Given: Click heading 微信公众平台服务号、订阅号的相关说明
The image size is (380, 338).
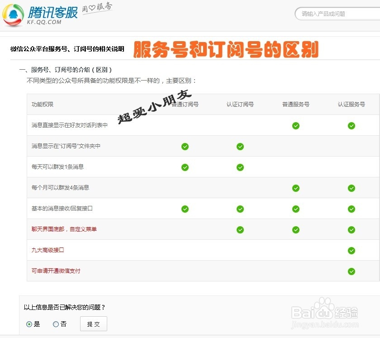Looking at the screenshot, I should tap(67, 49).
